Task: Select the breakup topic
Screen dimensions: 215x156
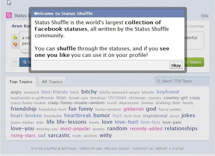Action: pyautogui.click(x=98, y=98)
